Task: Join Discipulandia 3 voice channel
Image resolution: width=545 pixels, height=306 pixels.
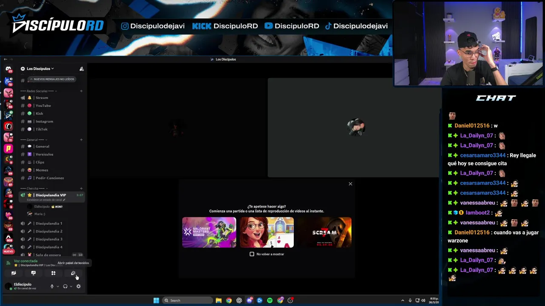Action: coord(52,239)
